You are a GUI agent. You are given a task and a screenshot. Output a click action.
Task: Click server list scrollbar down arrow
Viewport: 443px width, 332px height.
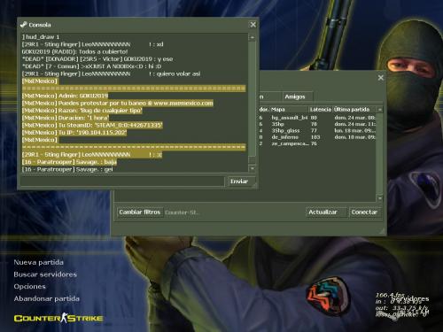click(x=380, y=198)
